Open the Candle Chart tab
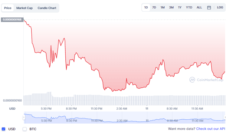This screenshot has height=132, width=226. 47,8
